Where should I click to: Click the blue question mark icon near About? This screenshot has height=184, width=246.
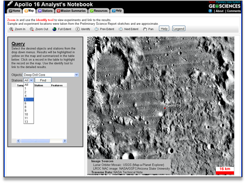[210, 11]
